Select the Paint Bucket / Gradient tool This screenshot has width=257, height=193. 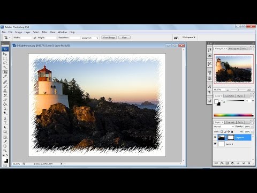pyautogui.click(x=5, y=104)
